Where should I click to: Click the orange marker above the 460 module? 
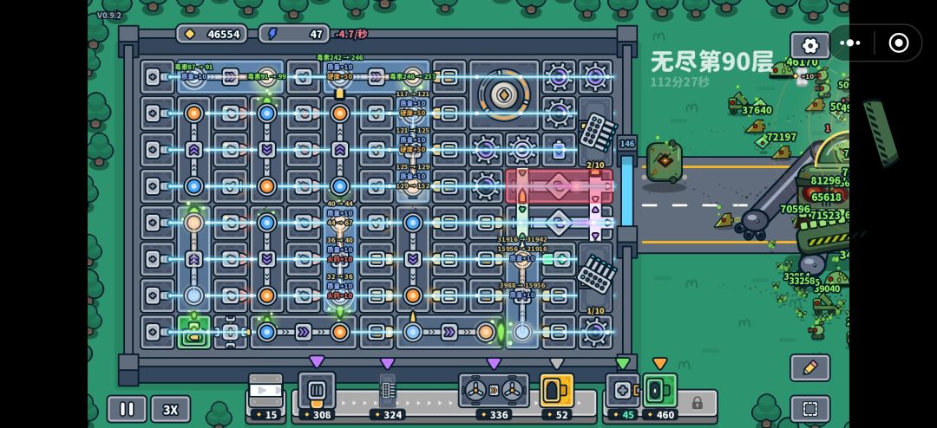point(659,363)
